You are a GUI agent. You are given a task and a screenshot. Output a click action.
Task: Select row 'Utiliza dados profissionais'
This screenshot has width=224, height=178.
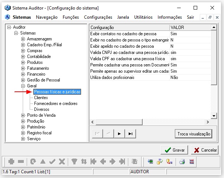pos(150,77)
